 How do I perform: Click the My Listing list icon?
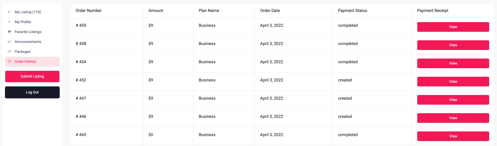[9, 12]
